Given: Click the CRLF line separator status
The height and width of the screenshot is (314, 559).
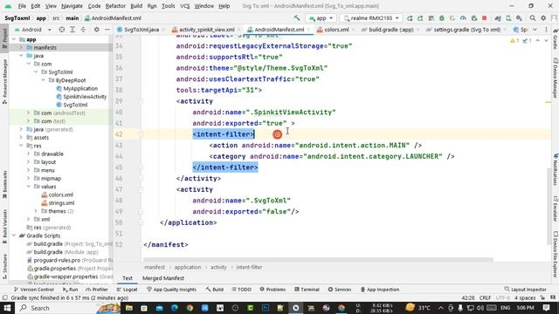Looking at the screenshot, I should (485, 297).
